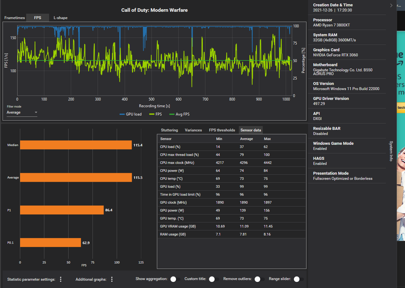Select the CPU max thread load (%) row
The height and width of the screenshot is (288, 405).
point(232,155)
